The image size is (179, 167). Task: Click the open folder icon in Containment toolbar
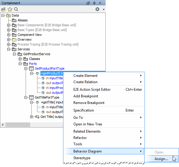pos(3,9)
